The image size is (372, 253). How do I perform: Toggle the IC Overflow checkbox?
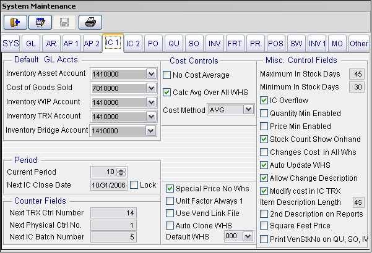click(x=264, y=101)
